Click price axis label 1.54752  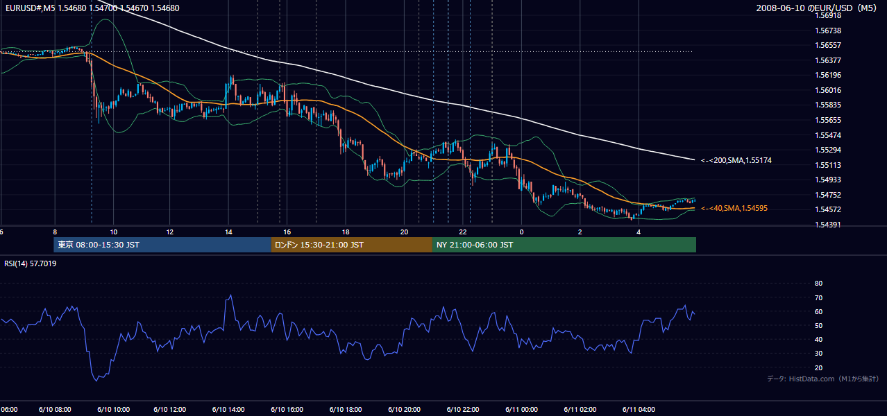pyautogui.click(x=827, y=195)
